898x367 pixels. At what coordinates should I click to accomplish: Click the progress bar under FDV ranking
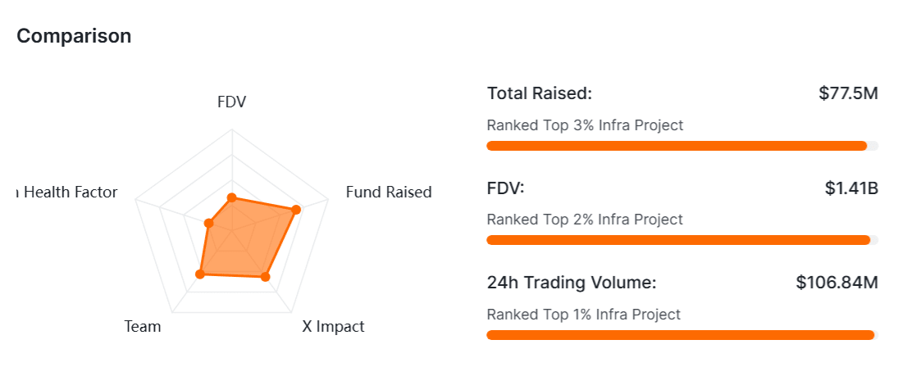(677, 240)
